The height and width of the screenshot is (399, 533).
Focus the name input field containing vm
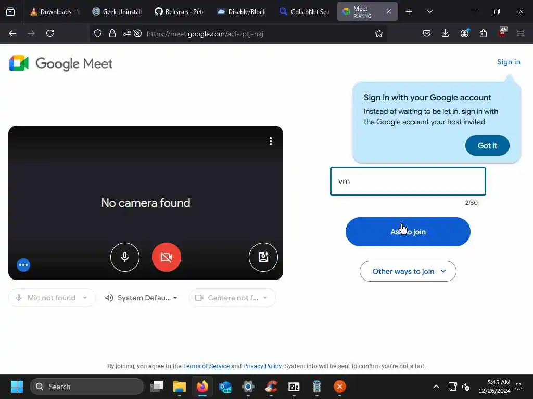[408, 181]
